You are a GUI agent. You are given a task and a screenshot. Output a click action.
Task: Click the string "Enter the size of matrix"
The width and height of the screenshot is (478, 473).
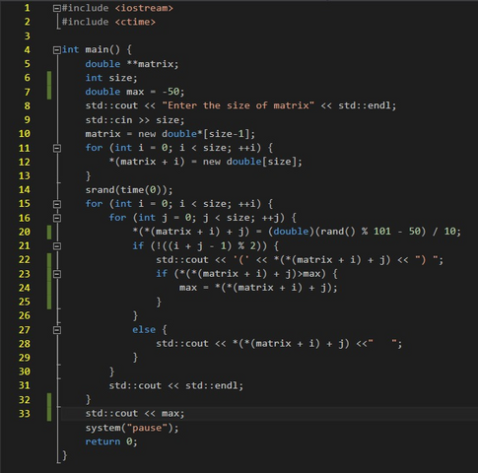tap(239, 105)
